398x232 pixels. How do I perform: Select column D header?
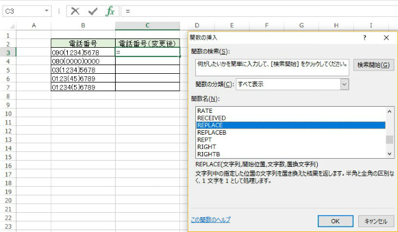[x=197, y=25]
